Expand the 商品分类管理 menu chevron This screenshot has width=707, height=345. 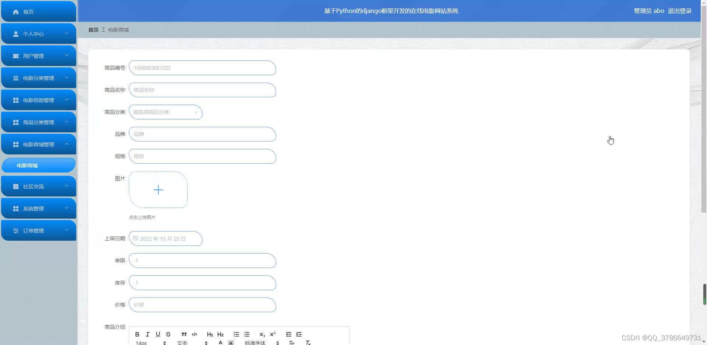pos(67,122)
